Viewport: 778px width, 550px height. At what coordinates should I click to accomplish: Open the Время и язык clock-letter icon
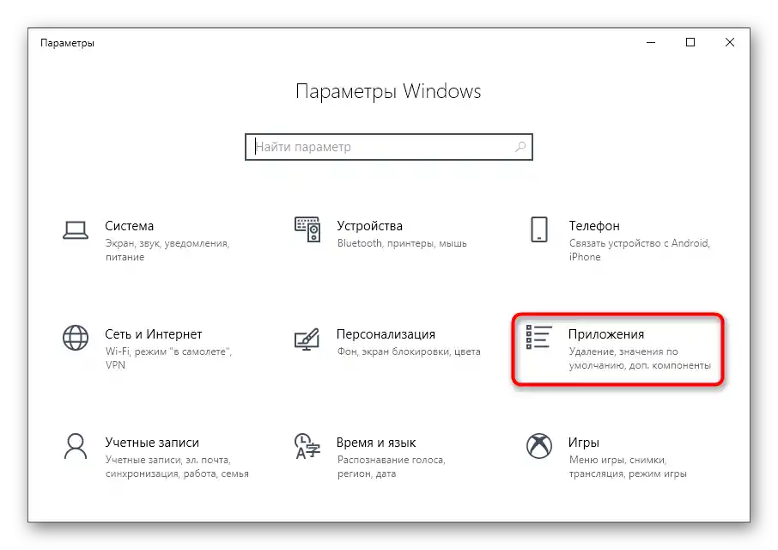[307, 446]
